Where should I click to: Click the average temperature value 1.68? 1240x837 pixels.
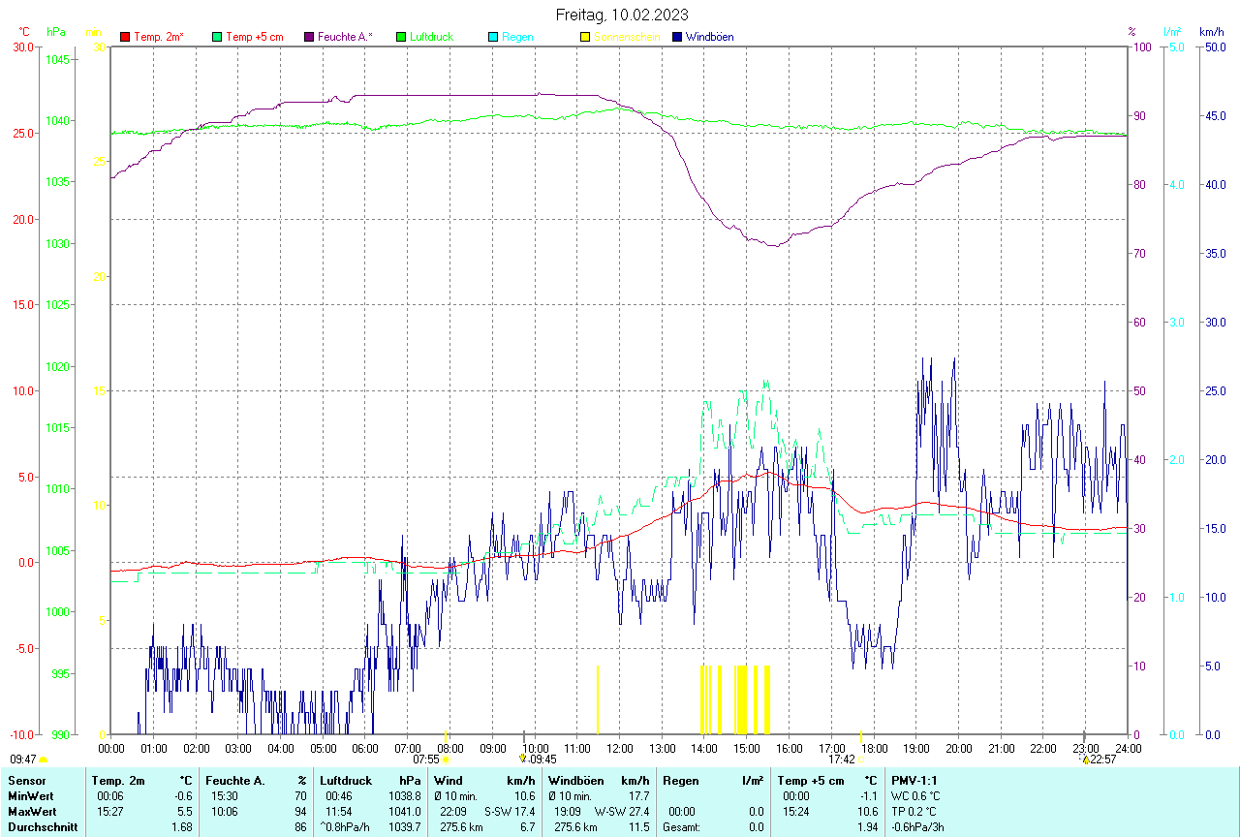coord(182,827)
